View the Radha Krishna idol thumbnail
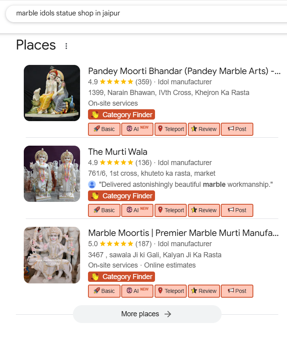Viewport: 287px width, 342px height. [x=52, y=93]
